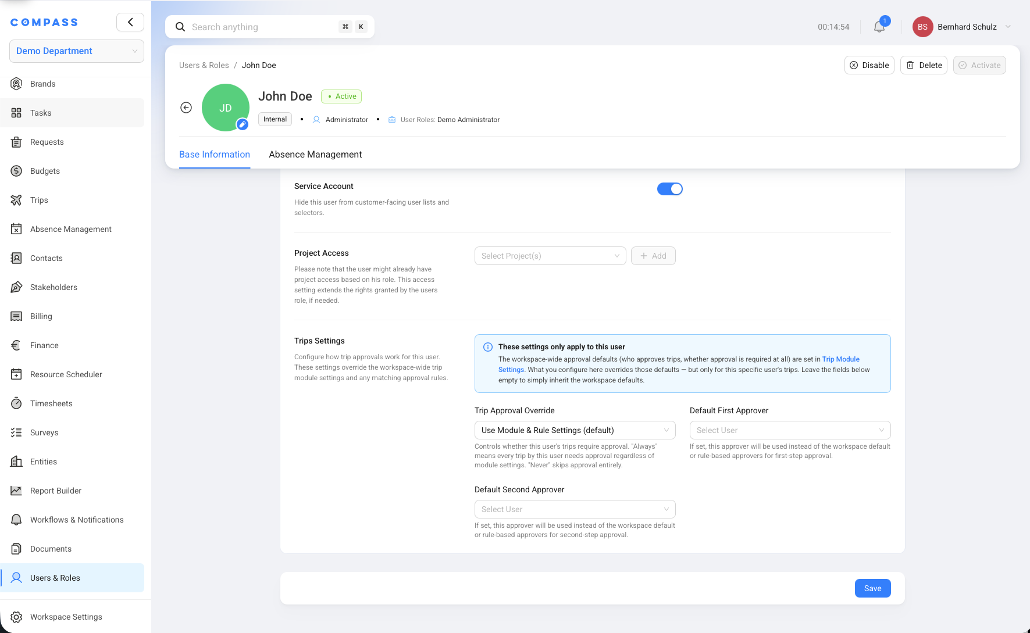Click the Delete button
The image size is (1030, 633).
click(924, 65)
